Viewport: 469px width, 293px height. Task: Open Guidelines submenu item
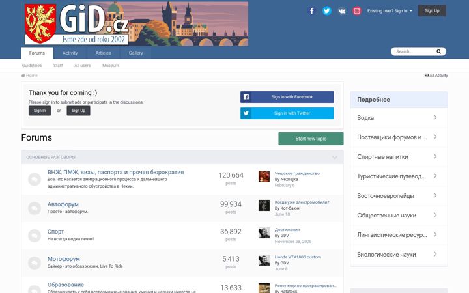[32, 66]
